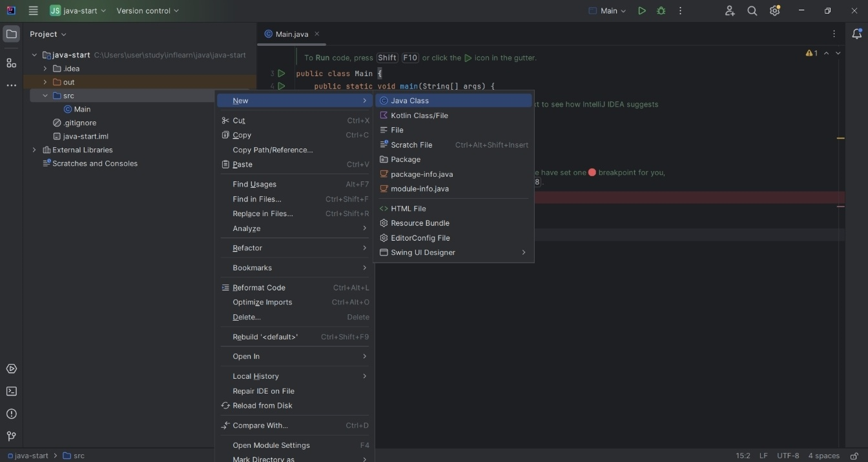Viewport: 868px width, 462px height.
Task: Open the Structure tool window icon
Action: [11, 63]
